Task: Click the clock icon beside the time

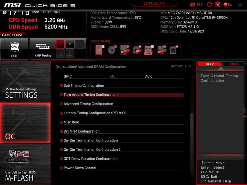Action: (4, 13)
